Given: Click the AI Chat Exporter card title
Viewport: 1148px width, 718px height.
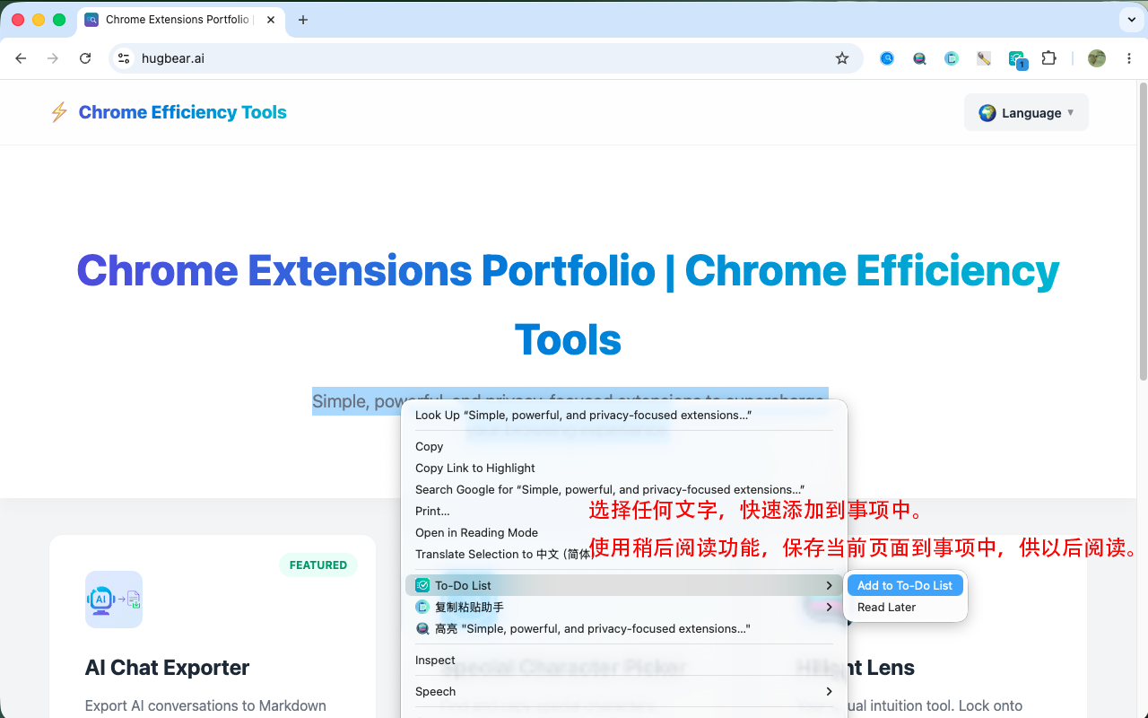Looking at the screenshot, I should pos(167,668).
